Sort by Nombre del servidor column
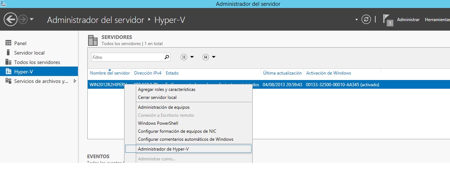The image size is (450, 188). tap(110, 73)
